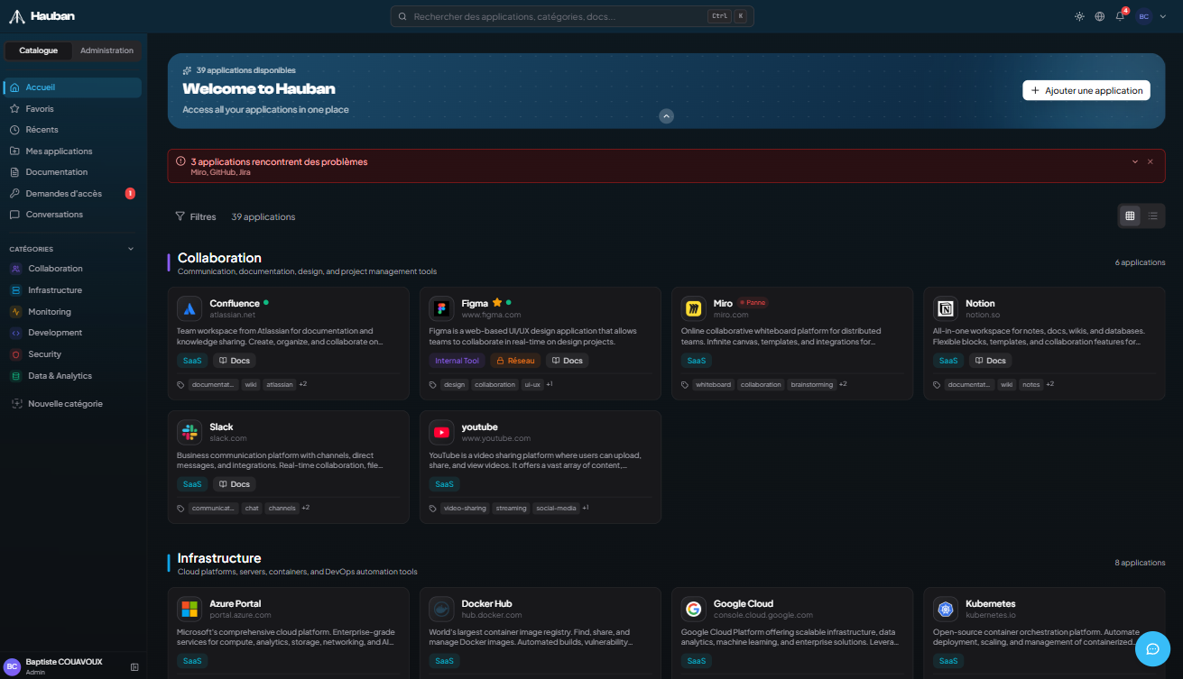Open the Google Cloud app icon

pyautogui.click(x=693, y=609)
